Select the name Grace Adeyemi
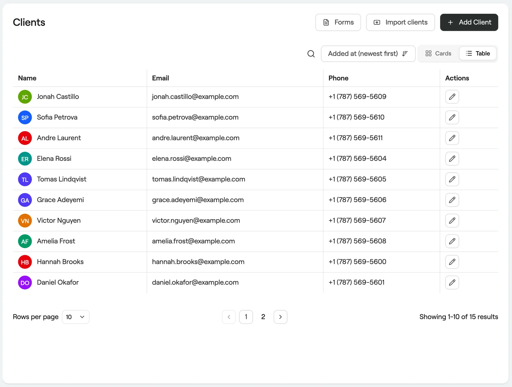This screenshot has height=387, width=512. click(60, 200)
